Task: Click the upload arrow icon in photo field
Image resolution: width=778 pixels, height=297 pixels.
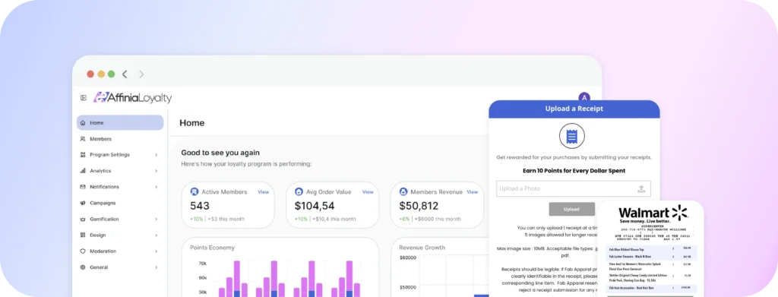Action: 641,188
